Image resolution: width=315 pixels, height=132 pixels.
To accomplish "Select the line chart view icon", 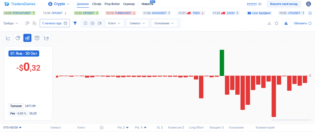I will [8, 38].
